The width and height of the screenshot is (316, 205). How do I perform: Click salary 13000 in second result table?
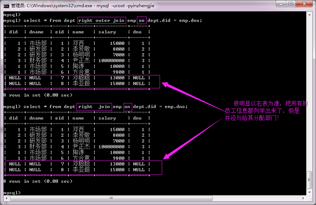(x=117, y=164)
